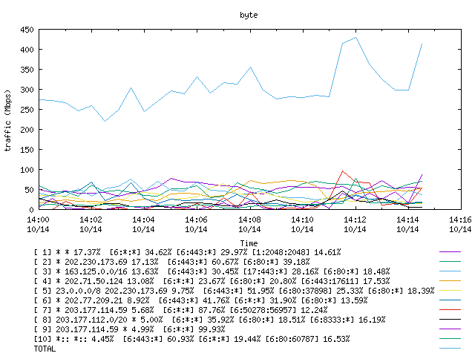Click y-axis tick label 100
Screen dimensions: 475x356
[27, 170]
